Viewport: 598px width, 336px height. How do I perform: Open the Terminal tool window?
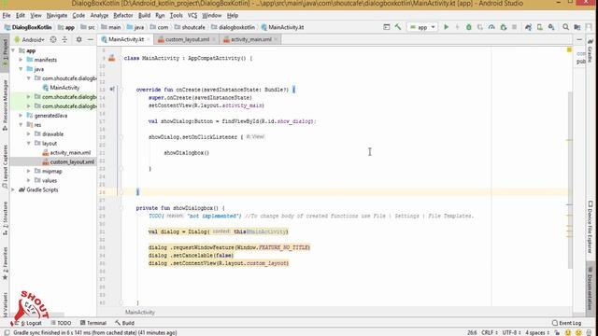pos(93,323)
